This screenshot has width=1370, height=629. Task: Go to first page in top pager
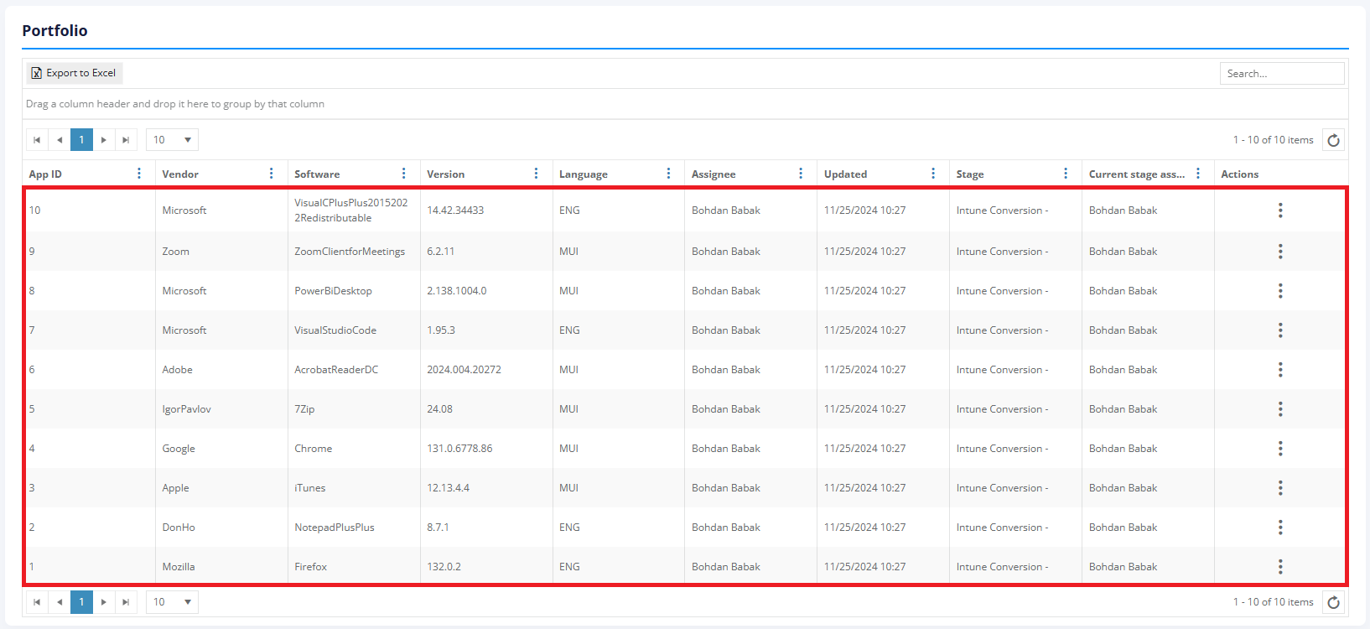[x=37, y=140]
